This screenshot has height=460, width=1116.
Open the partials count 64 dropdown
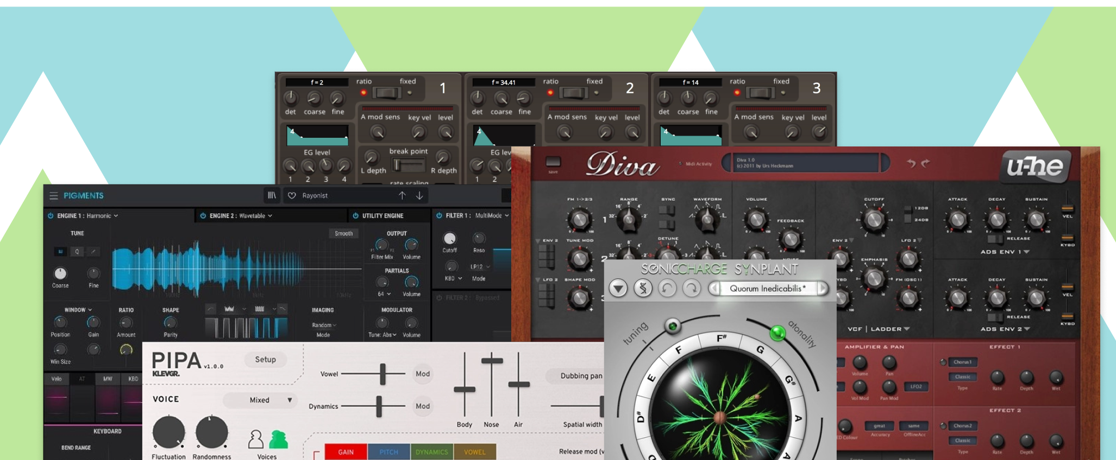coord(384,294)
